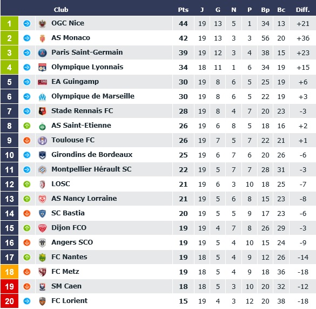Click the FC Nantes club crest
Image resolution: width=316 pixels, height=309 pixels.
(x=42, y=257)
